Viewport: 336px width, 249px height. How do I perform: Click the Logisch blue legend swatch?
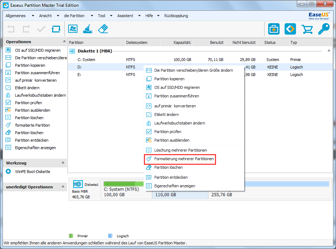point(110,236)
